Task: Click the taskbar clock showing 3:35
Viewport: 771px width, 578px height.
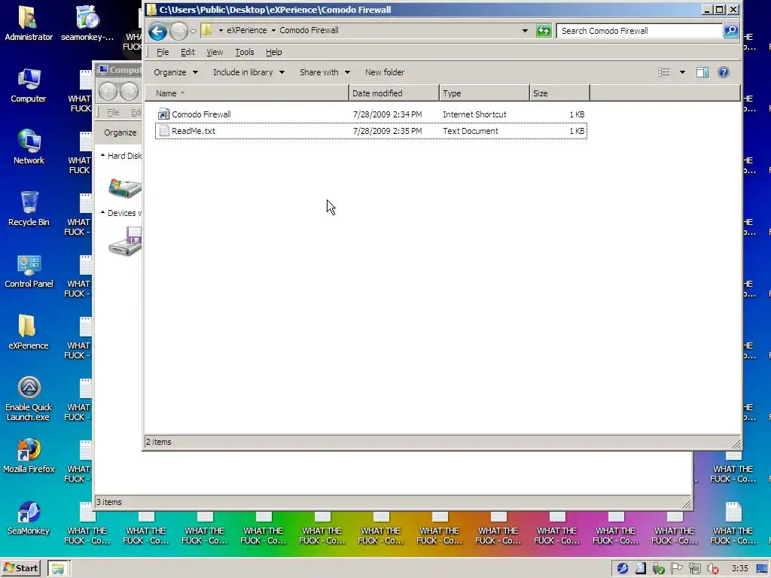Action: click(x=739, y=568)
